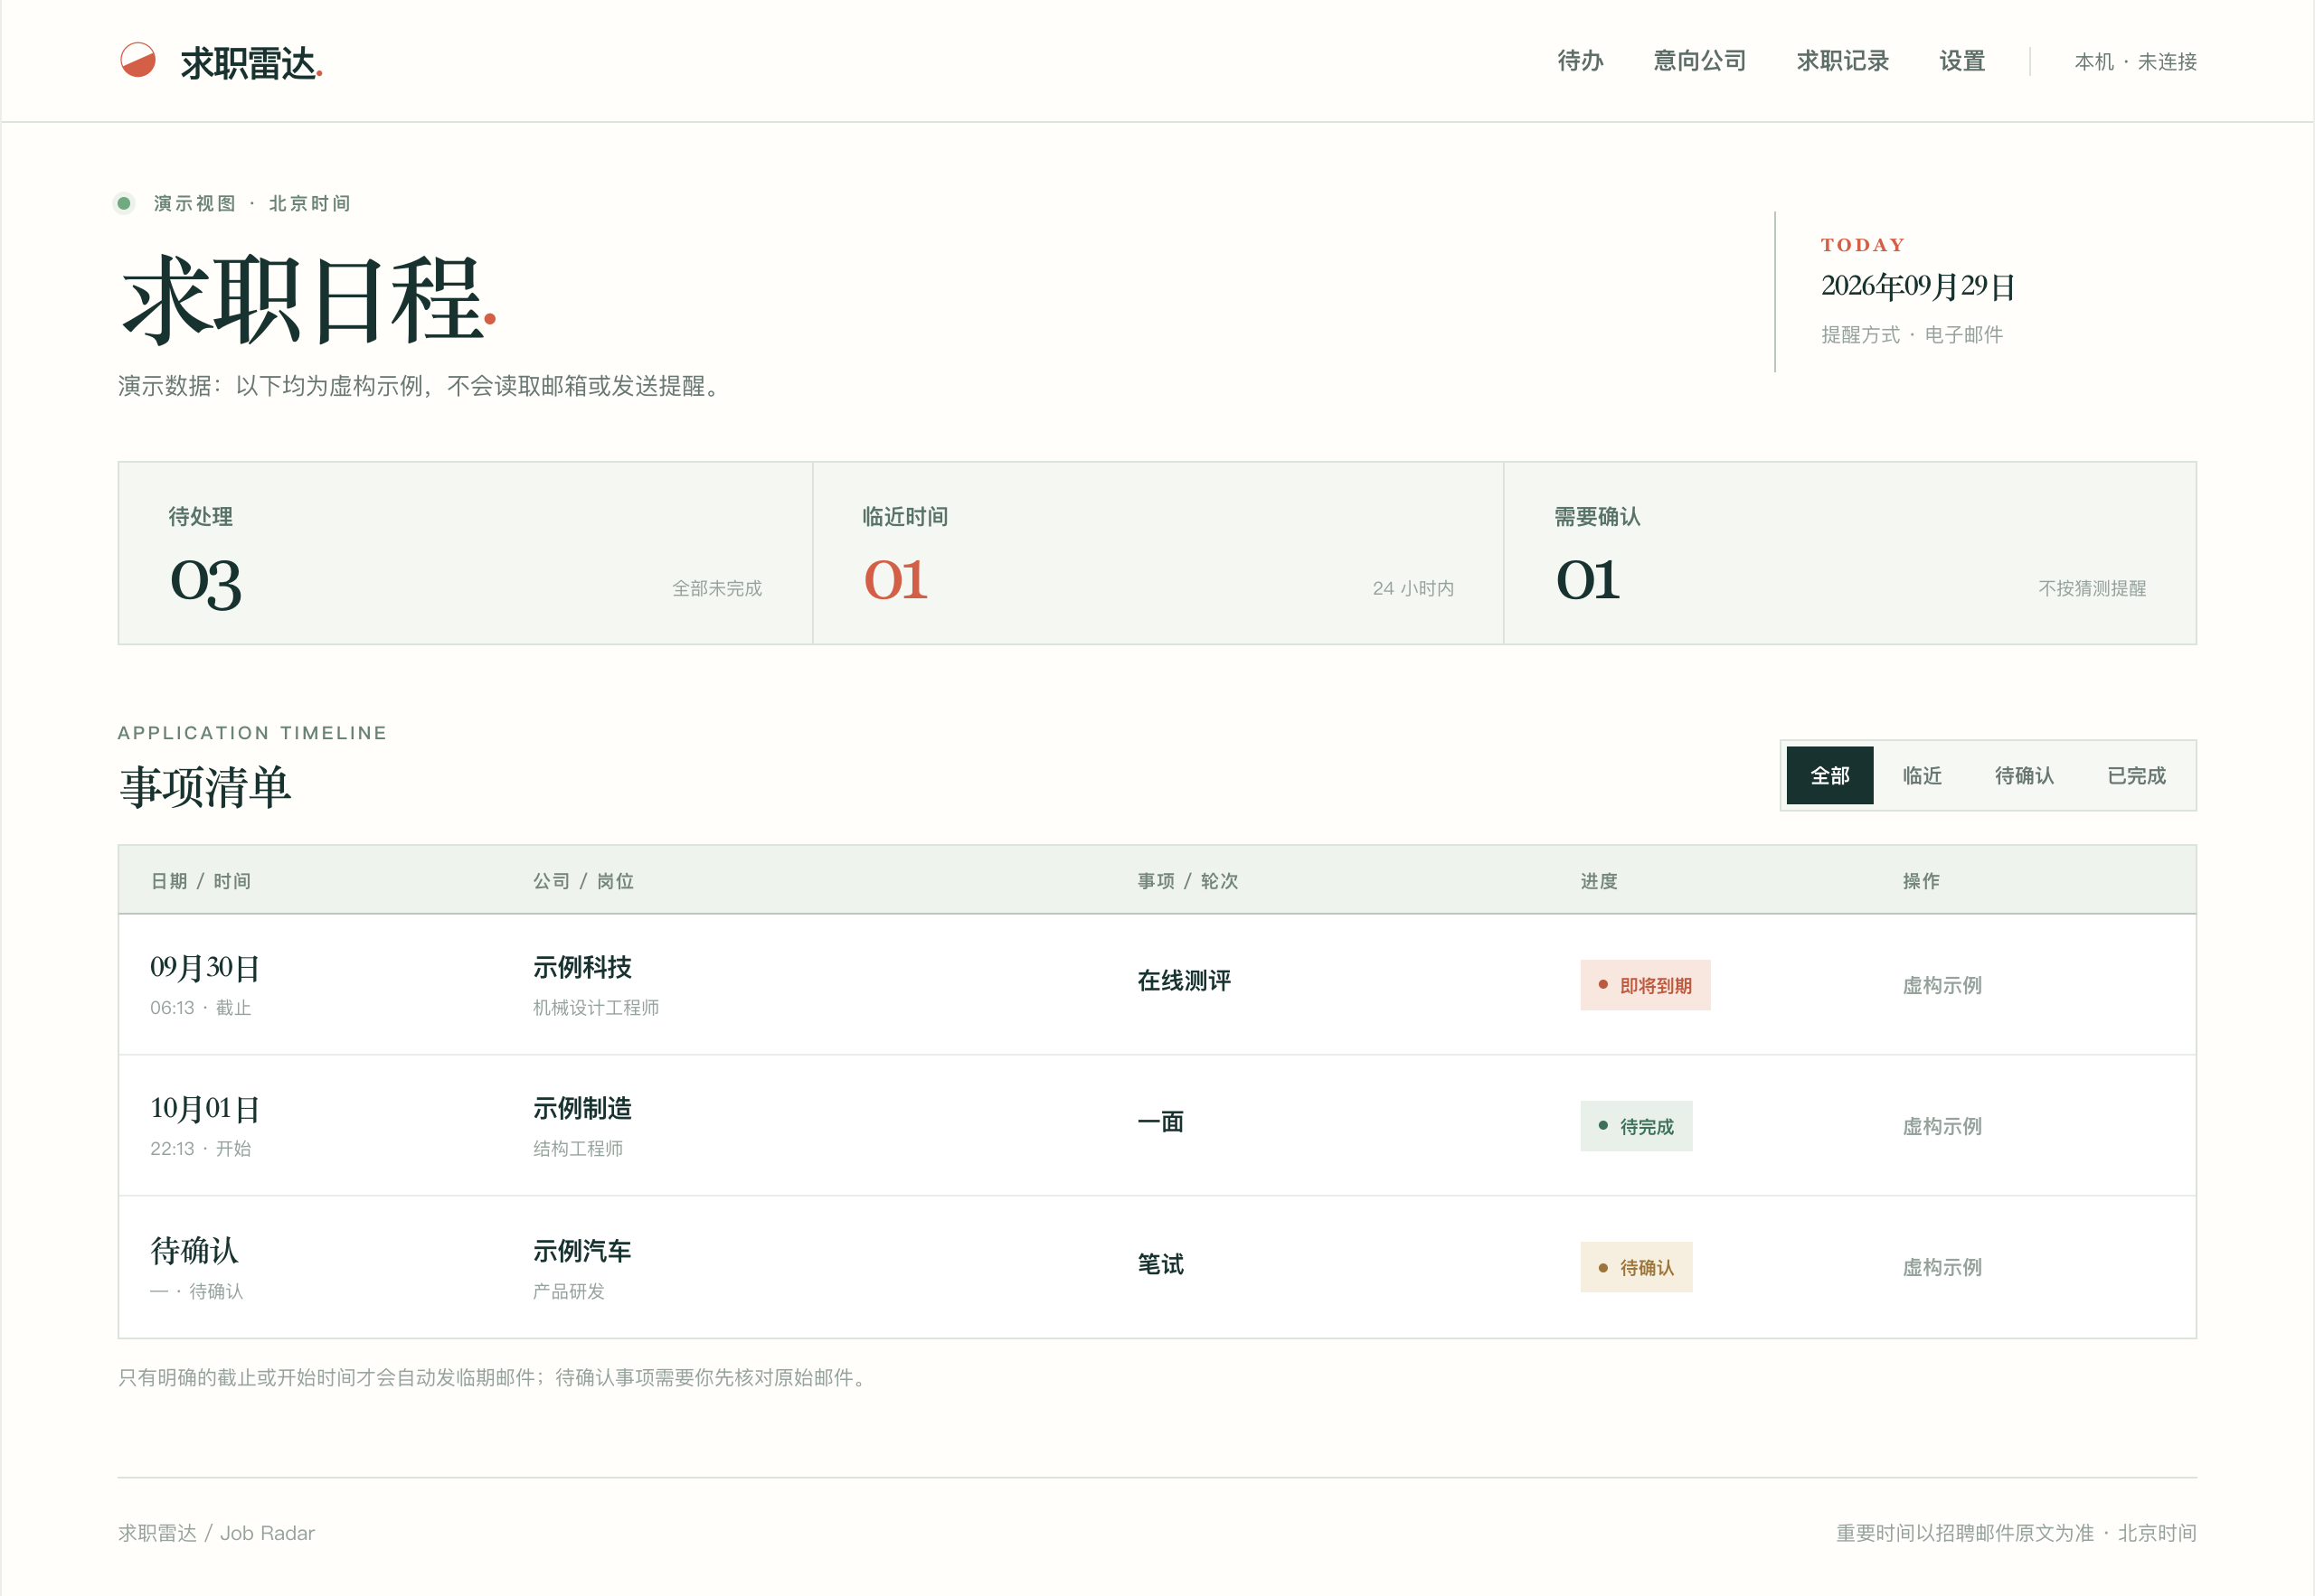Screen dimensions: 2315x1596
Task: Click the 即将到期 status badge
Action: tap(1646, 985)
